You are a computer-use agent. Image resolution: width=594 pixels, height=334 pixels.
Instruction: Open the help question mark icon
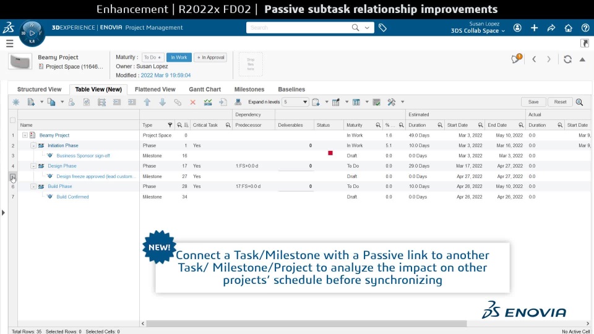[585, 28]
